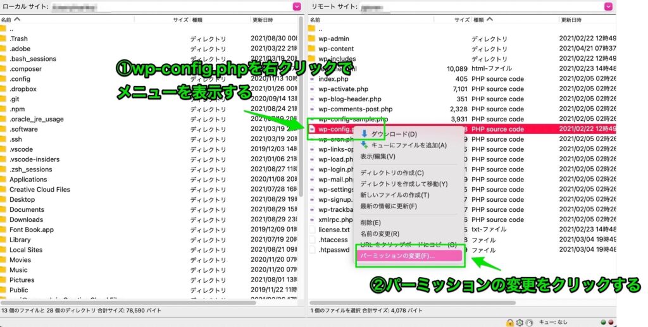Click the wp-comments-post.php file icon
648x327 pixels.
(x=312, y=109)
